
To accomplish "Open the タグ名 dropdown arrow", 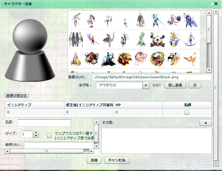I will coord(146,85).
